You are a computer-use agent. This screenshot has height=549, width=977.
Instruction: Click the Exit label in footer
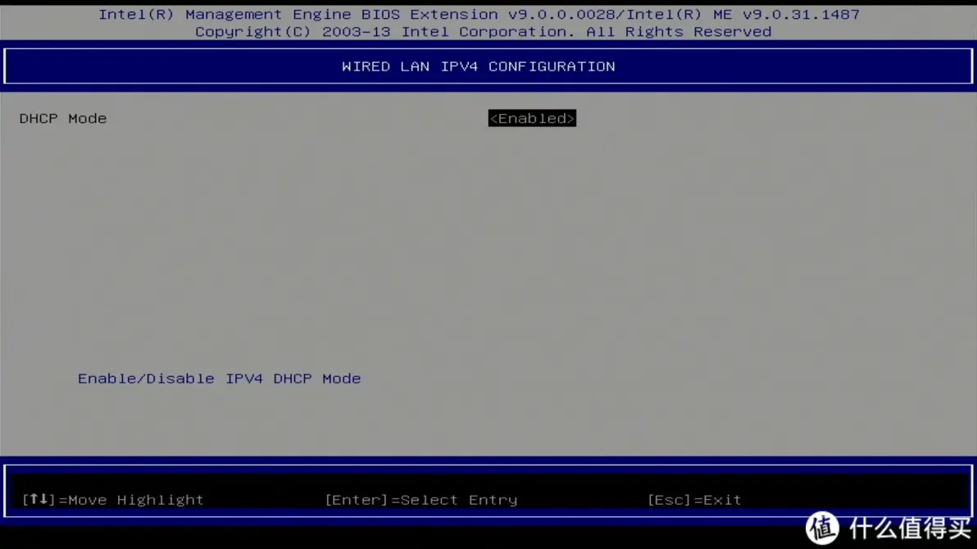coord(721,500)
